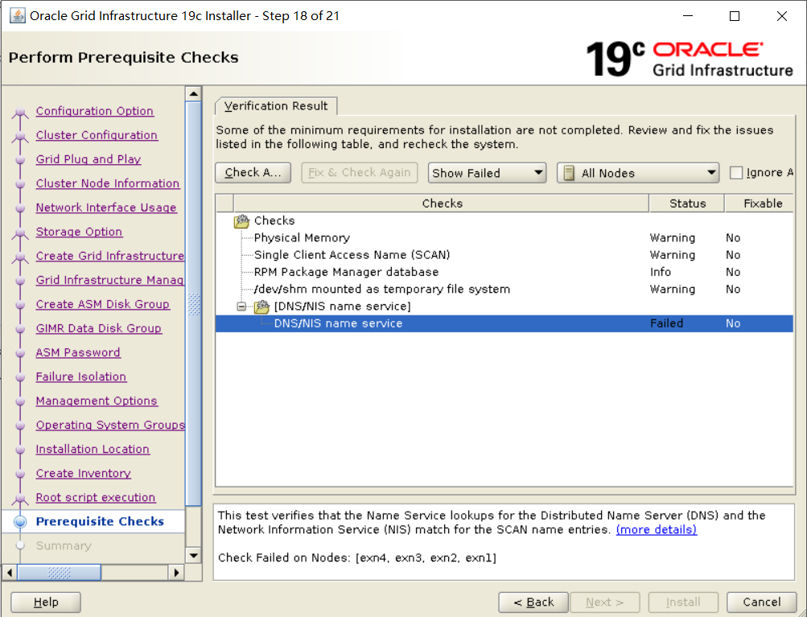Go to Configuration Option step
Image resolution: width=807 pixels, height=617 pixels.
pyautogui.click(x=95, y=111)
